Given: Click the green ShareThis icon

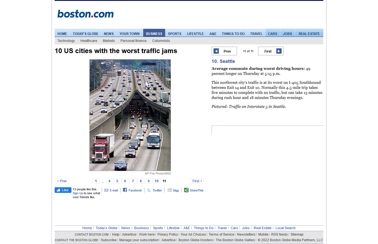Looking at the screenshot, I should coord(186,190).
